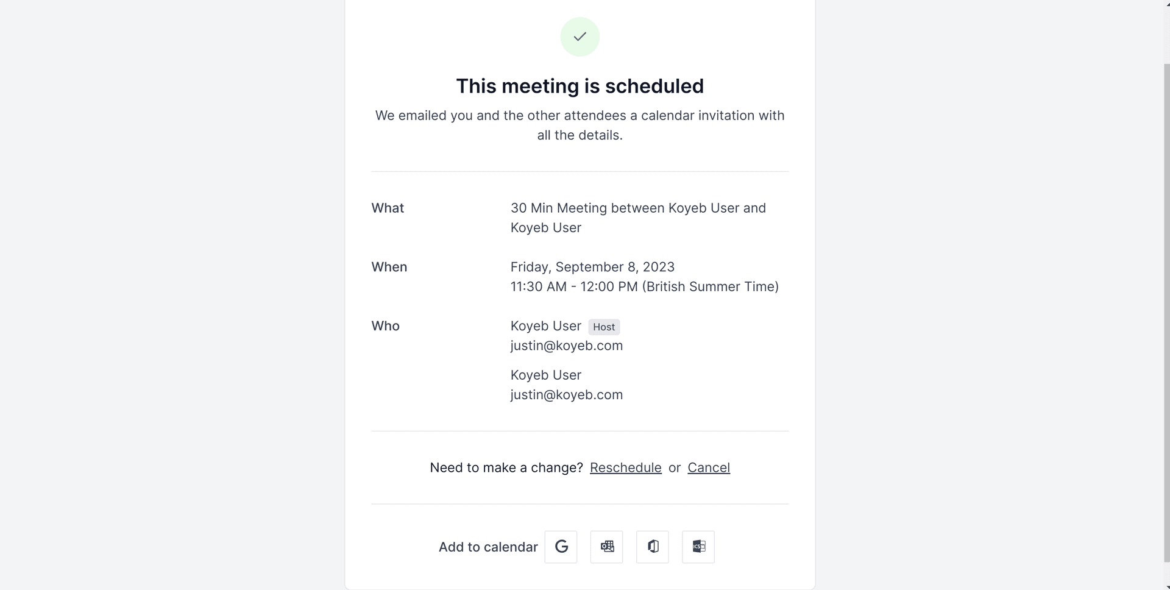Click the vertical page scrollbar
The height and width of the screenshot is (590, 1170).
(1166, 305)
